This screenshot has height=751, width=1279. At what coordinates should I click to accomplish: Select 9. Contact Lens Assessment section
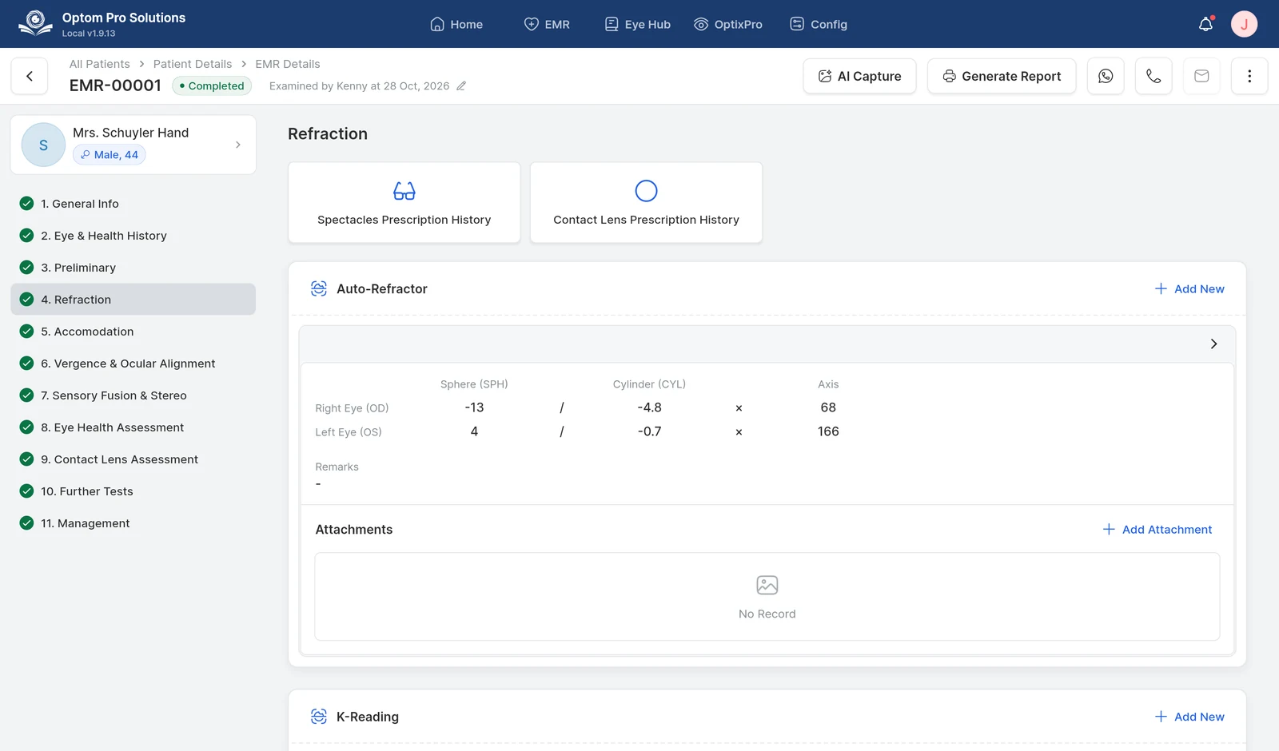pos(133,459)
